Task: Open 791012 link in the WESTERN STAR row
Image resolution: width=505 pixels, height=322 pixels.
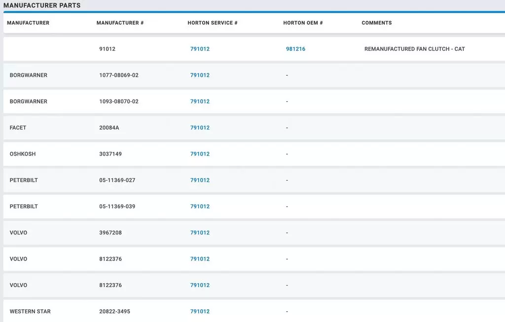Action: pyautogui.click(x=200, y=311)
